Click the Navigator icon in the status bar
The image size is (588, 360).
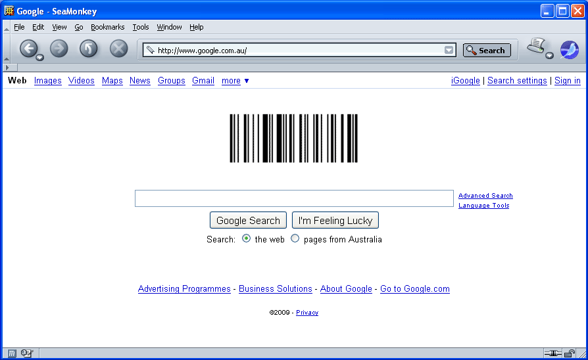pos(12,353)
